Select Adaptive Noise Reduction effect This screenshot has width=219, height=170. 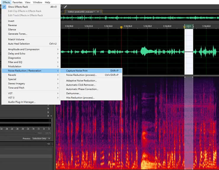[x=81, y=81]
